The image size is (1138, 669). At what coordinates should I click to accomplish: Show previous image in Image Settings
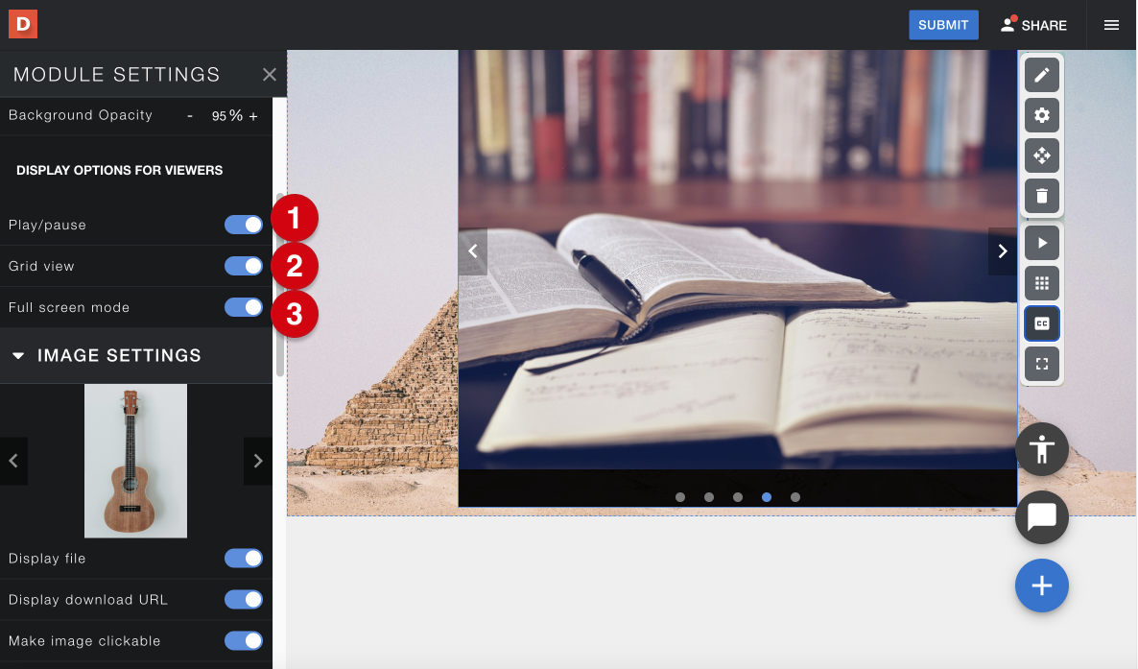pos(13,461)
